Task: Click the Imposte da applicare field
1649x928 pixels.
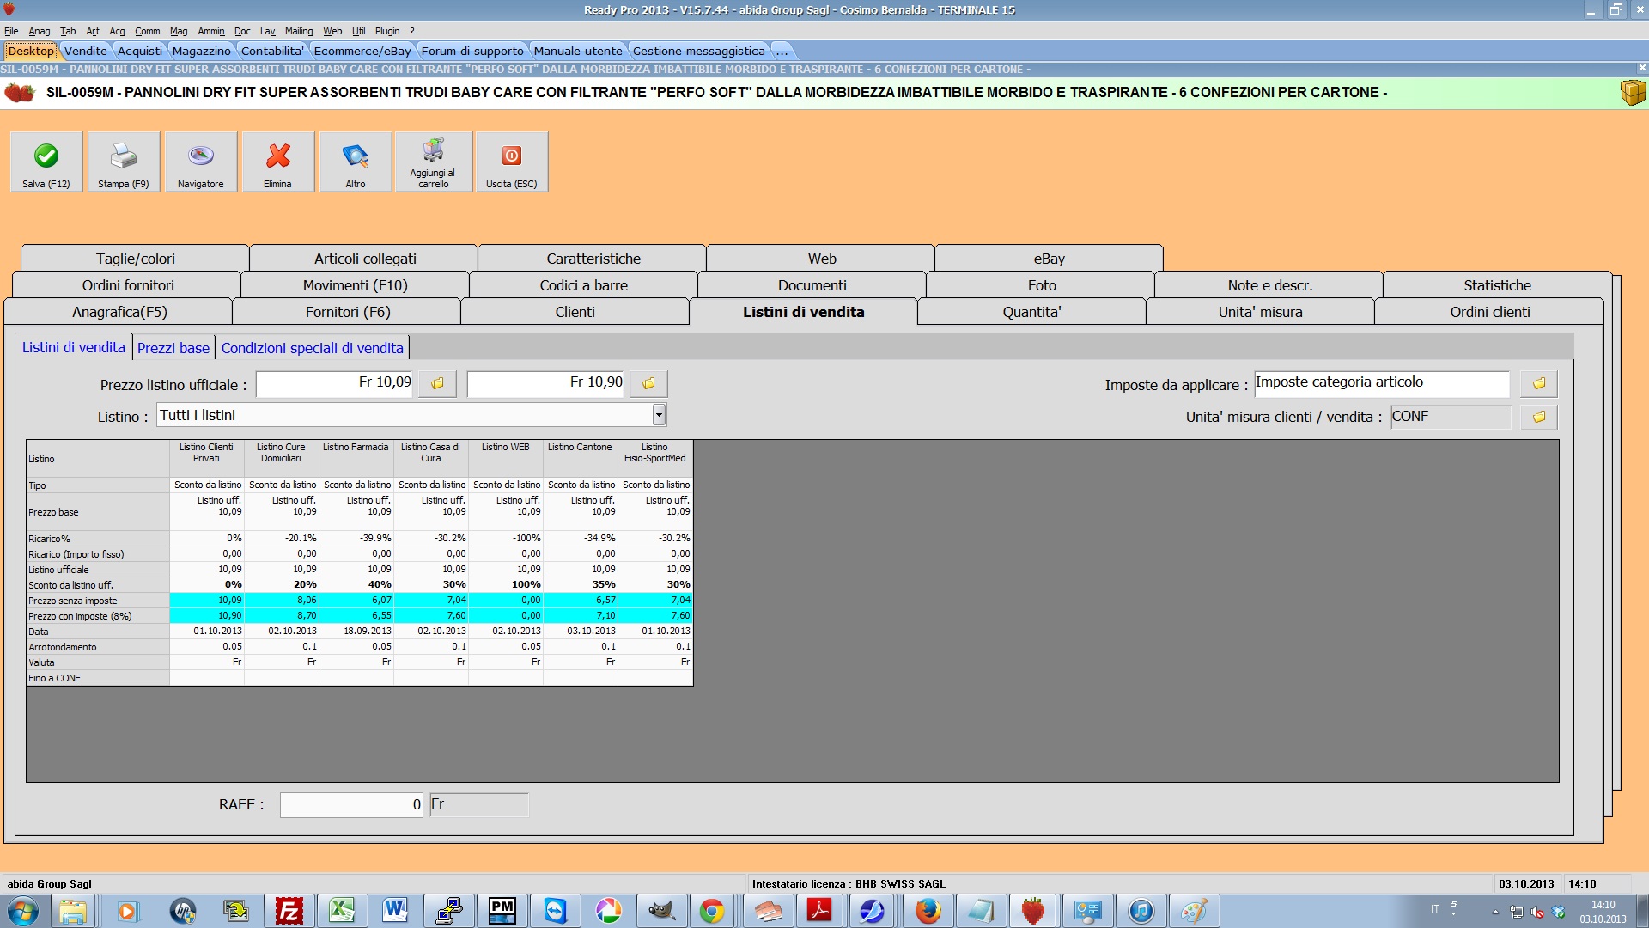Action: [x=1381, y=383]
